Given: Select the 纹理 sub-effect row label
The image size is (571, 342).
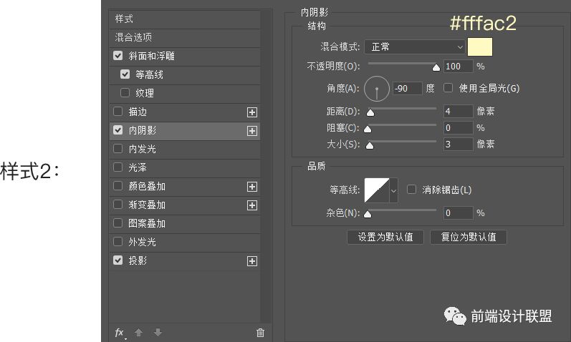Looking at the screenshot, I should 145,93.
